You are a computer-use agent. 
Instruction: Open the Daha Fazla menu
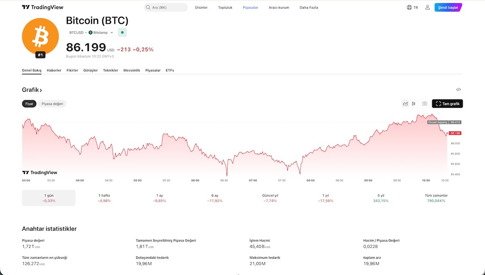coord(308,7)
